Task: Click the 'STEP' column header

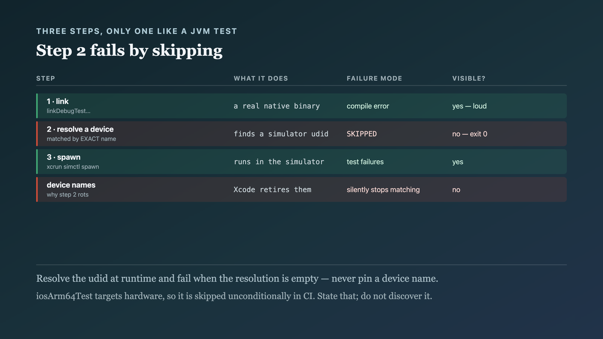Action: click(46, 78)
